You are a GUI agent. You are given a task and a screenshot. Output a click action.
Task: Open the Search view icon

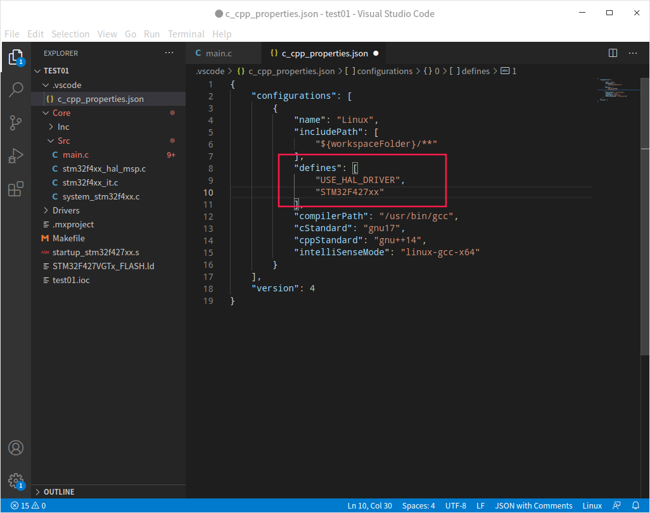tap(16, 89)
